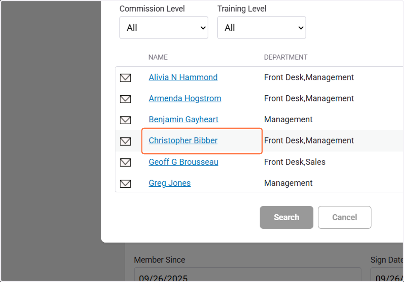Click the Search button
The width and height of the screenshot is (404, 282).
pos(287,217)
